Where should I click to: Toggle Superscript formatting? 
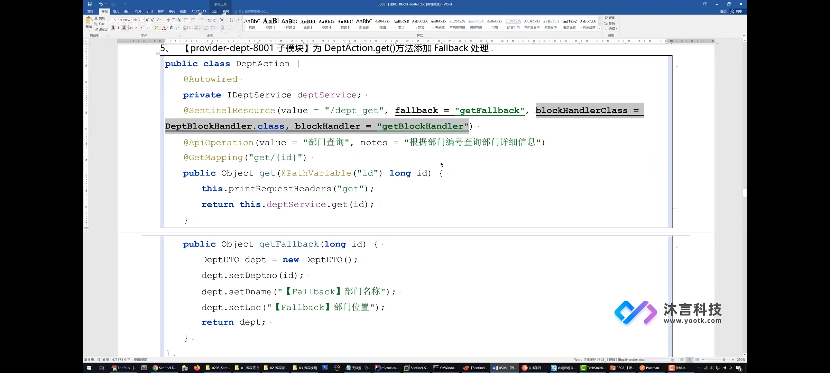141,28
